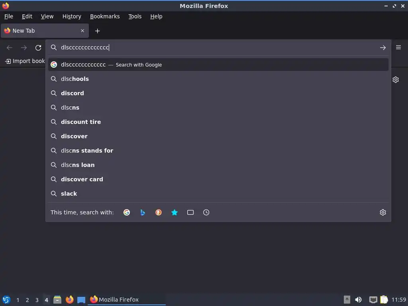Viewport: 408px width, 306px height.
Task: Open new tab page personalize gear
Action: (396, 80)
